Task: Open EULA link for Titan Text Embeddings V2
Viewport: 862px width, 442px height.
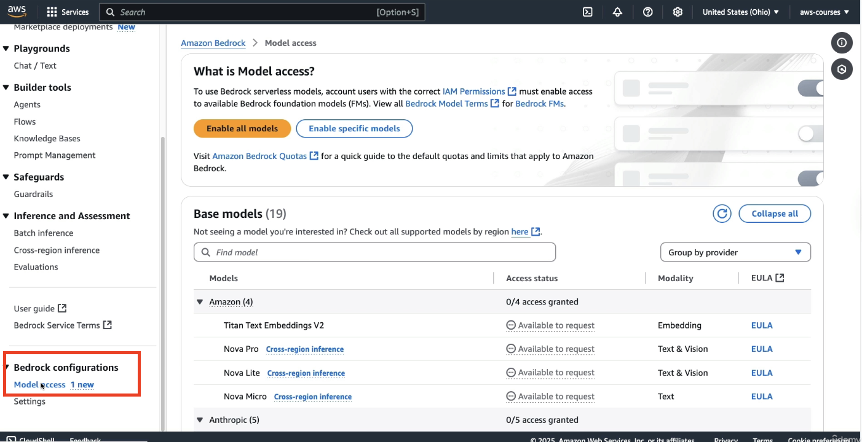Action: pos(762,325)
